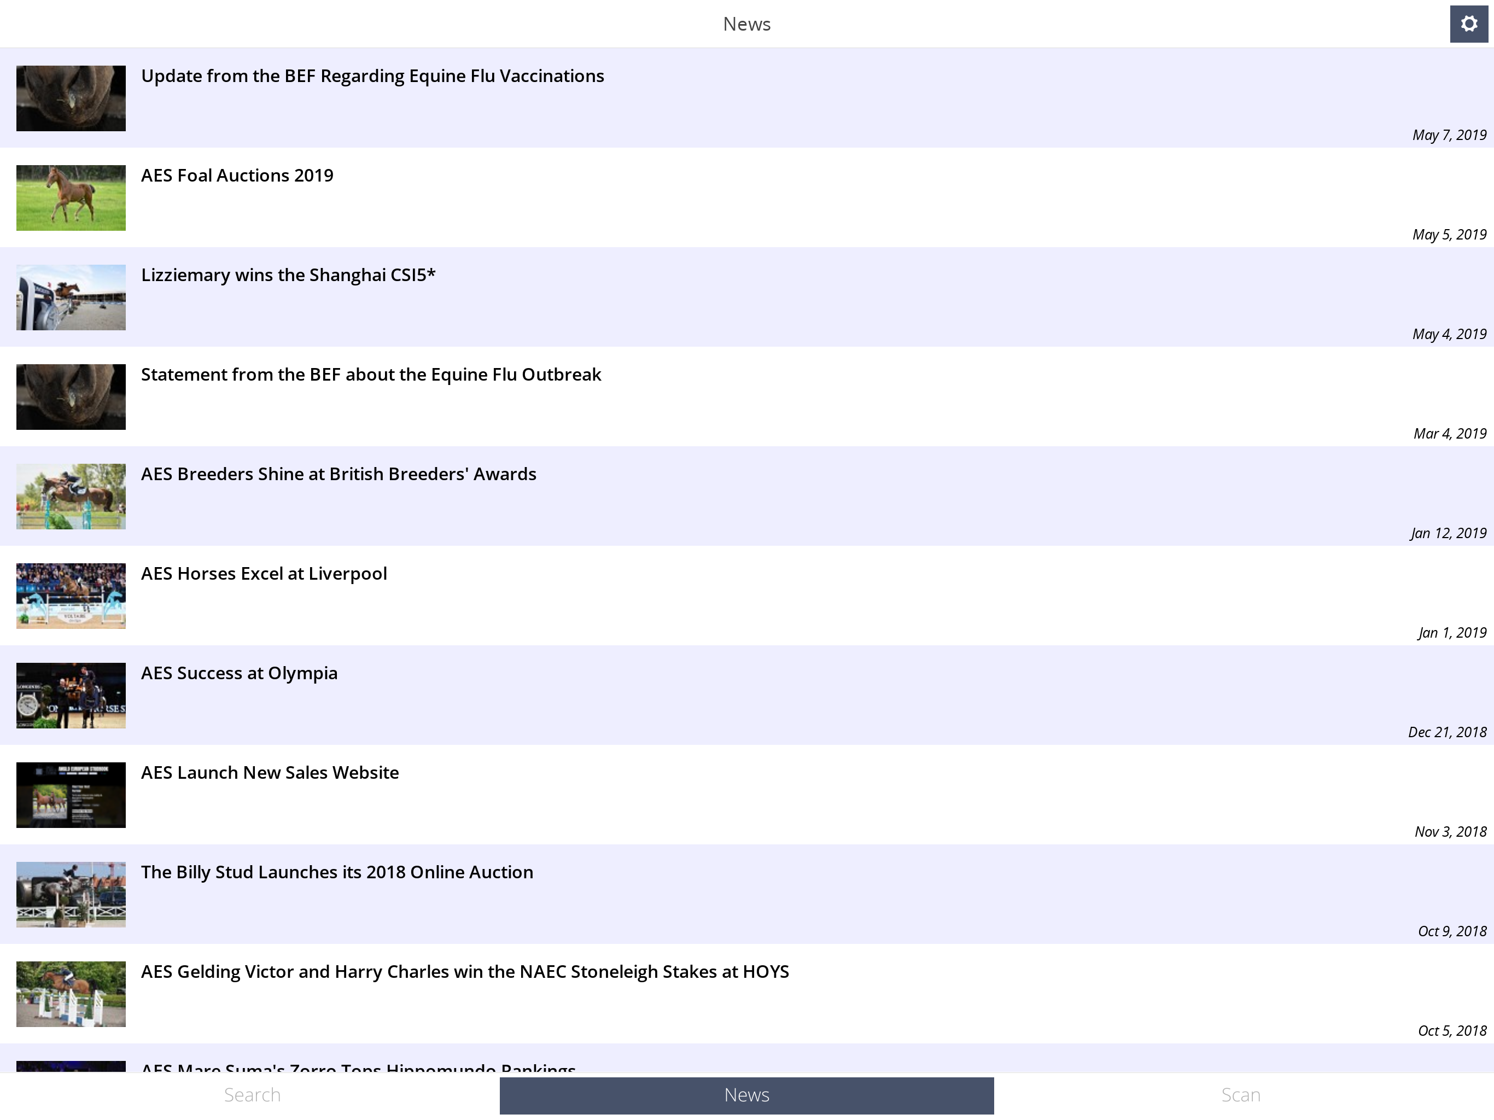This screenshot has height=1120, width=1494.
Task: Read 'Lizziemary wins the Shanghai CSI5*' story
Action: 747,297
